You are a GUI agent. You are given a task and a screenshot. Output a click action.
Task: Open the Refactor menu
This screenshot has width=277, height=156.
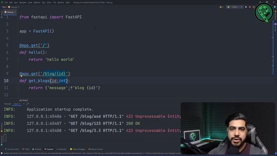coord(37,3)
